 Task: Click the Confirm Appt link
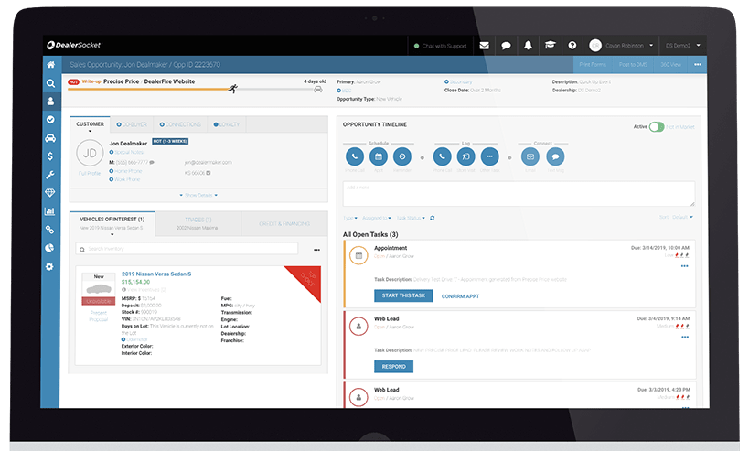point(461,296)
